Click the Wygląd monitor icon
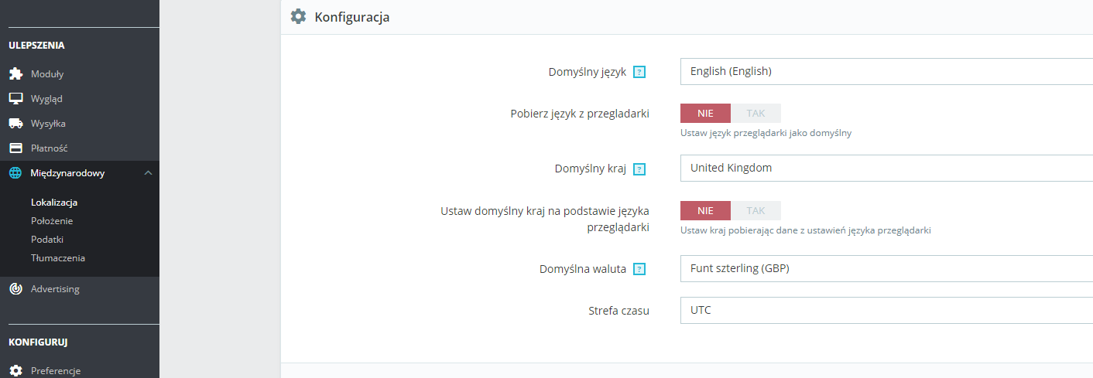The width and height of the screenshot is (1093, 378). click(15, 99)
